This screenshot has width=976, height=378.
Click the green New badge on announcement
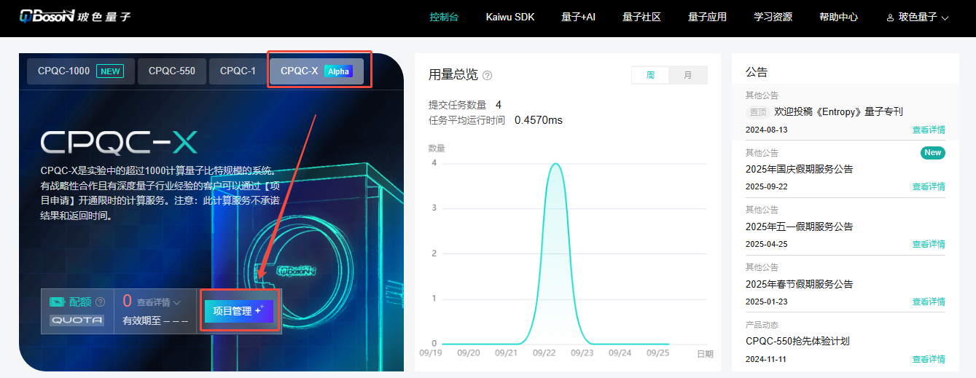[932, 153]
